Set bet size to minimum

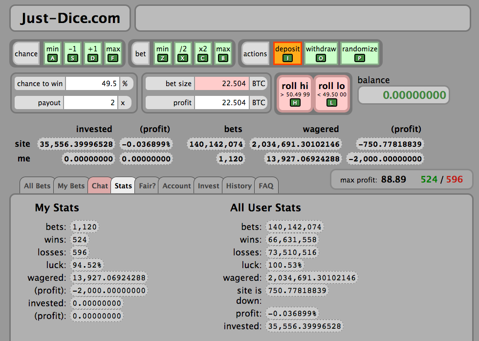coord(162,53)
